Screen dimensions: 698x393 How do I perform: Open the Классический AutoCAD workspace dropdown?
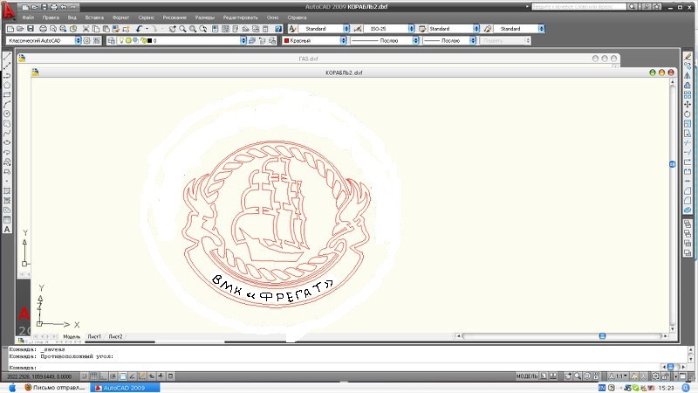[x=78, y=40]
